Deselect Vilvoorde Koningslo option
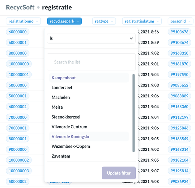 89,136
